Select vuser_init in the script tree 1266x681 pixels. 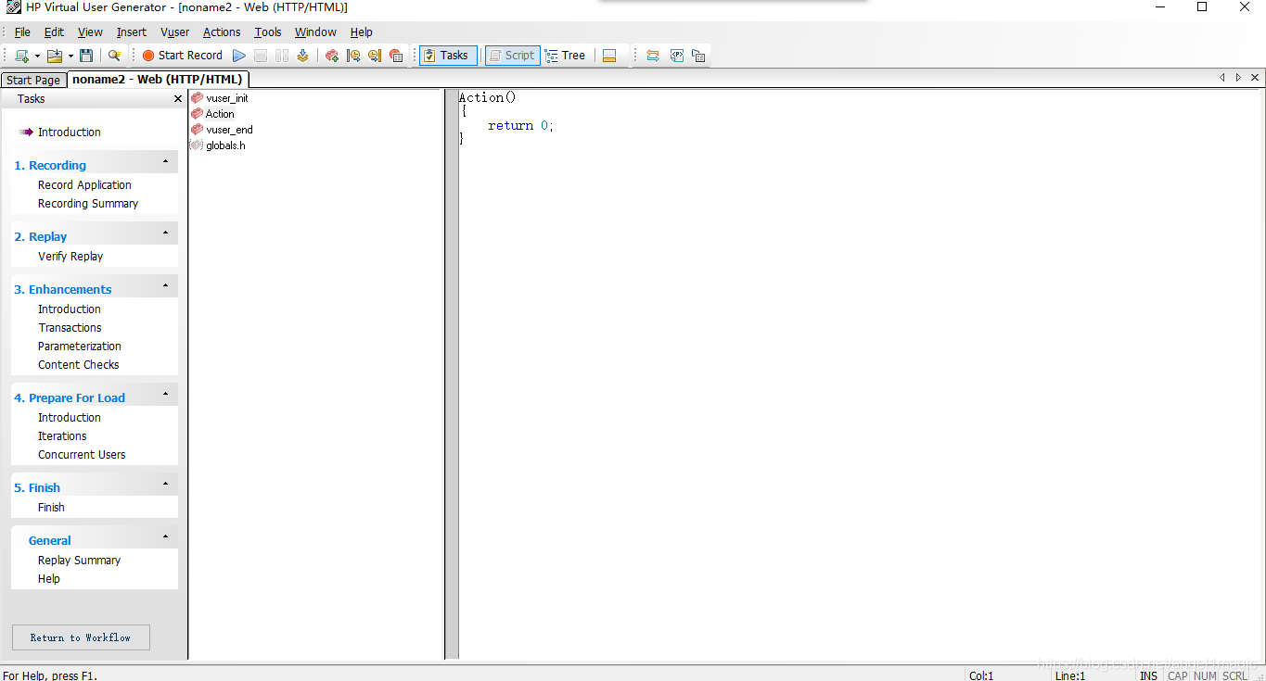[226, 98]
